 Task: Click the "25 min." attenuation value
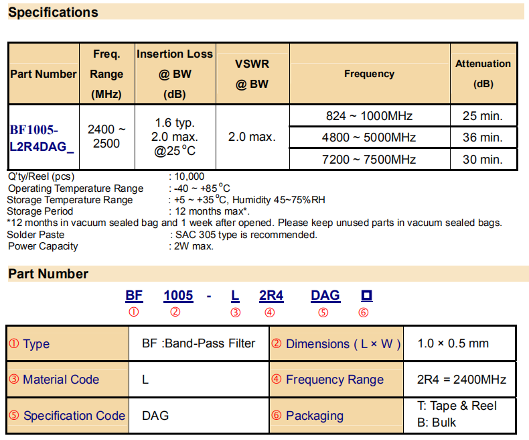483,116
